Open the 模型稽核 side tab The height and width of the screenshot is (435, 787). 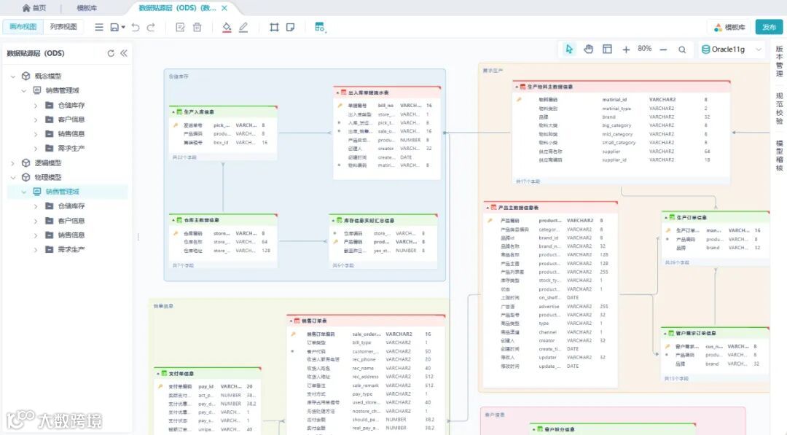(x=780, y=155)
